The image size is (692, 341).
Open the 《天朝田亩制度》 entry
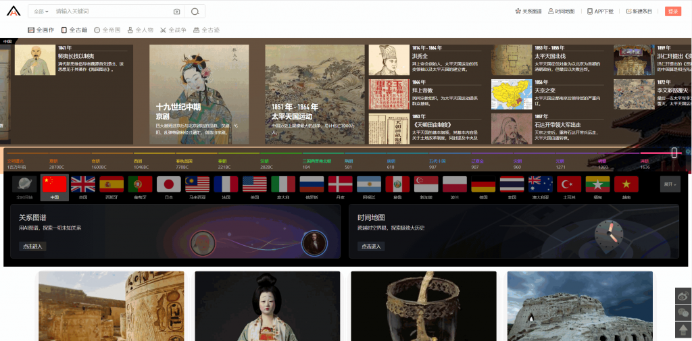[424, 128]
